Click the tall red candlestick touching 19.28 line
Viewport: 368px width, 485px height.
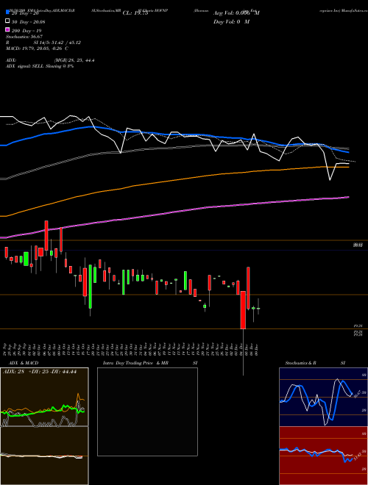(x=243, y=309)
